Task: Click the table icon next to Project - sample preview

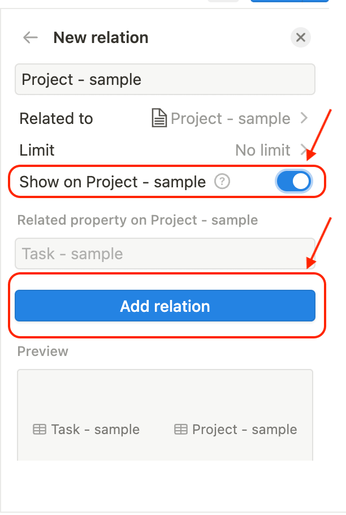Action: 181,430
